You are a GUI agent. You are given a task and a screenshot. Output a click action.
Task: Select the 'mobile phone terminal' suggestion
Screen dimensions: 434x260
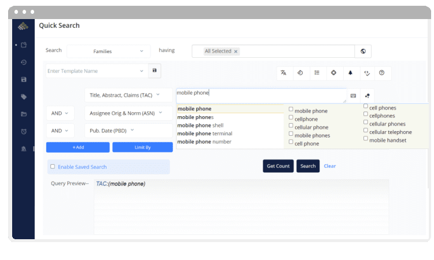(230, 133)
